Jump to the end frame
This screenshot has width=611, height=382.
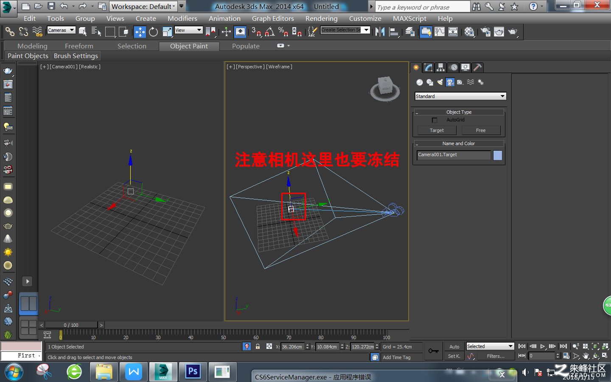pos(563,346)
